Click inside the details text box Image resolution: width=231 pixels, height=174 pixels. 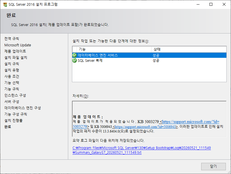[149, 119]
